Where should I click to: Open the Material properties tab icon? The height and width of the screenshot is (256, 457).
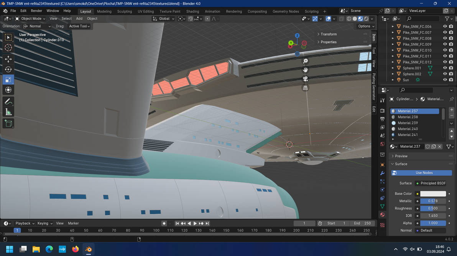coord(382,215)
